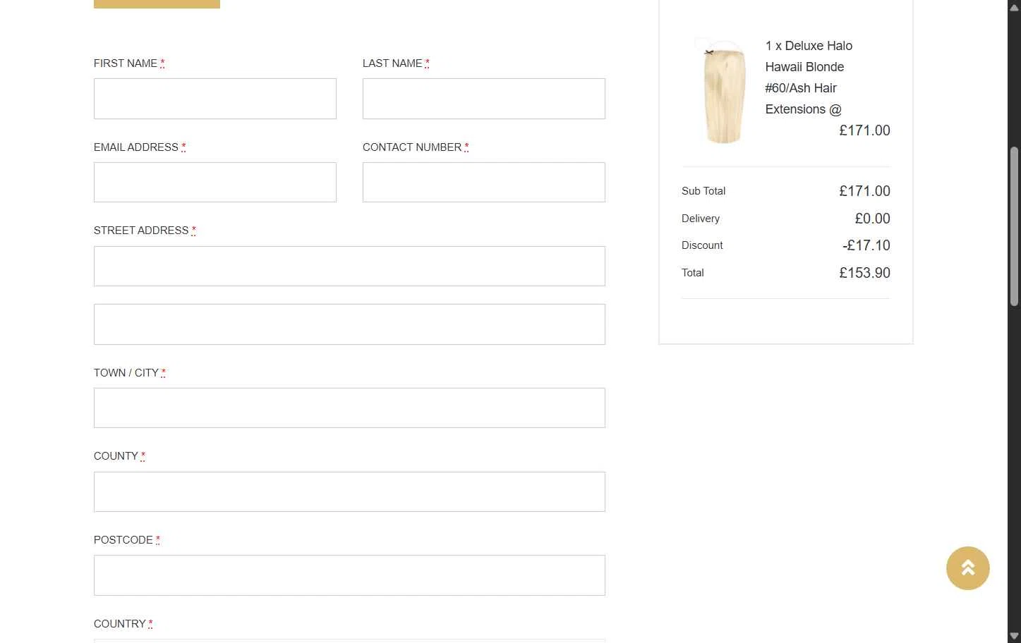Viewport: 1021px width, 643px height.
Task: Click the Sub Total amount £171.00
Action: [864, 191]
